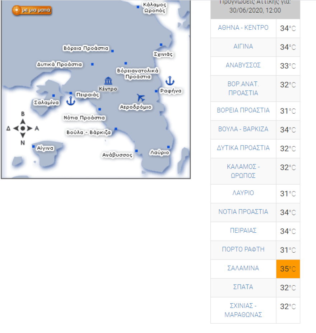Click the blue marker next to Λαύριο

click(x=168, y=147)
